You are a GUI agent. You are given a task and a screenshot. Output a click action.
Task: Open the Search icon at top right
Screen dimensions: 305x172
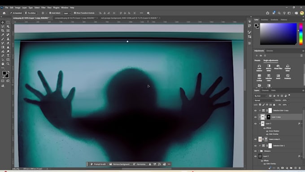click(279, 13)
